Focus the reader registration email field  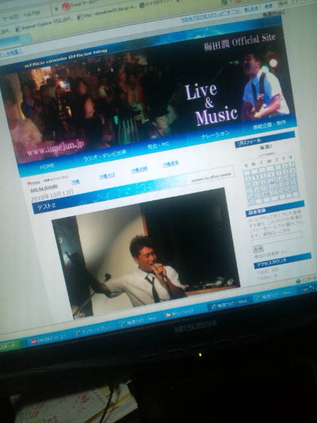point(277,236)
